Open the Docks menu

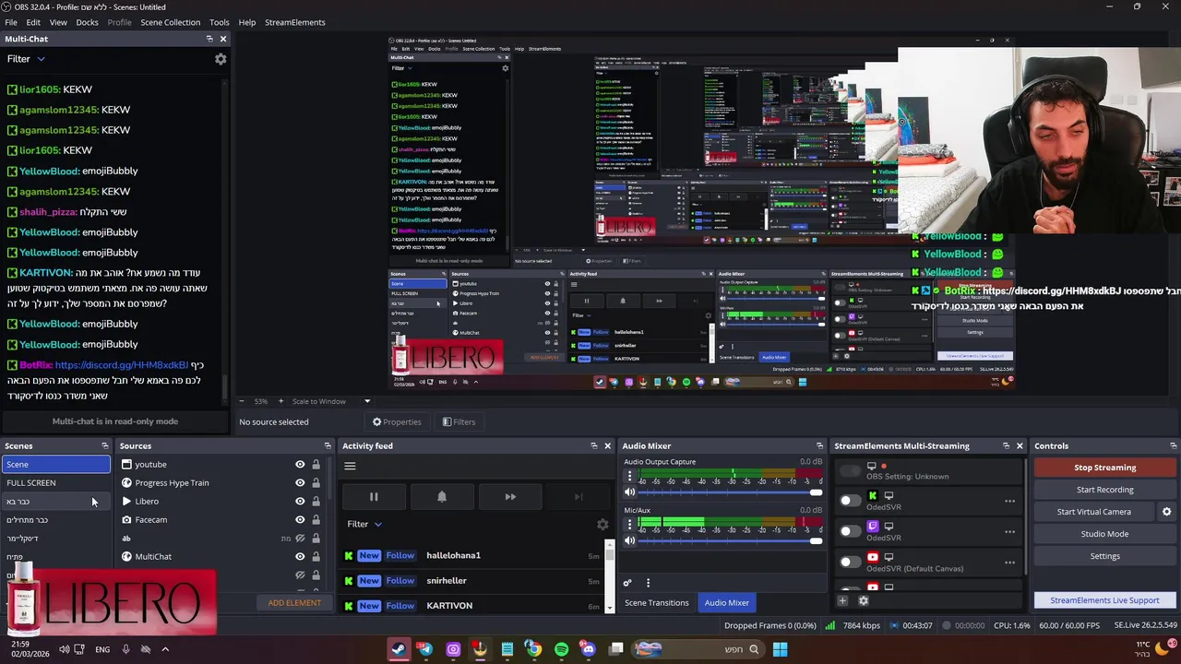[x=87, y=22]
